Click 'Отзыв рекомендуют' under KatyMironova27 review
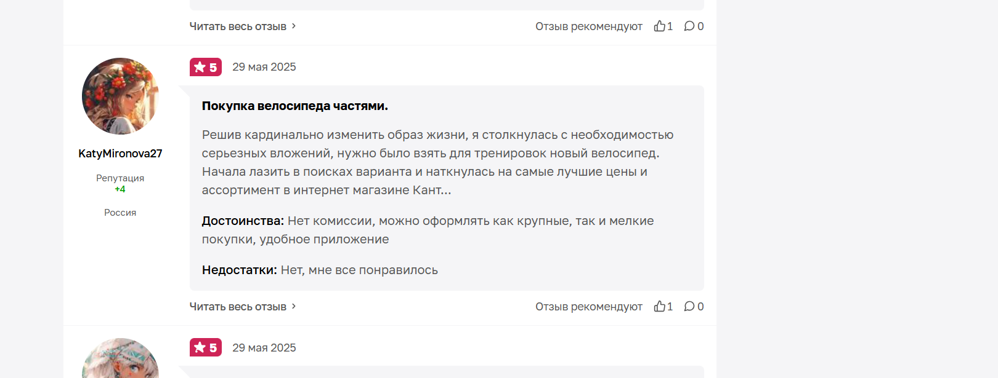998x378 pixels. (588, 307)
